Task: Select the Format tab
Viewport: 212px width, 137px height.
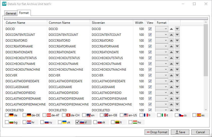Action: pos(24,13)
